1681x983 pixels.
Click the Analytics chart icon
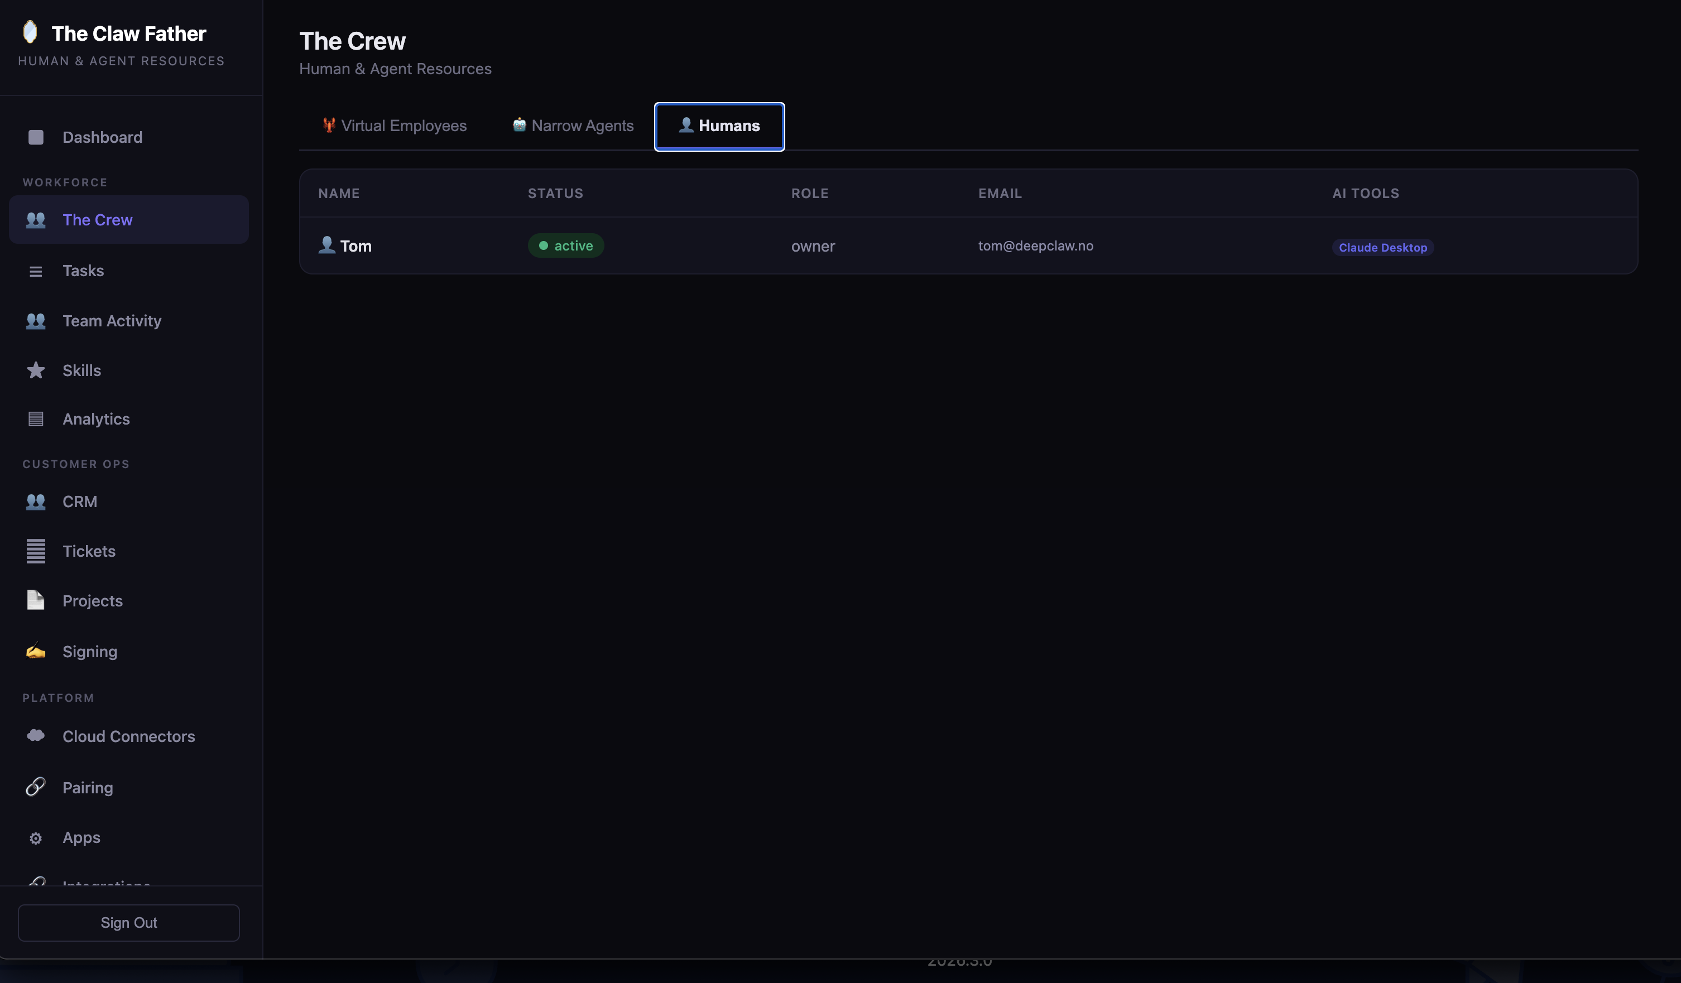coord(35,419)
